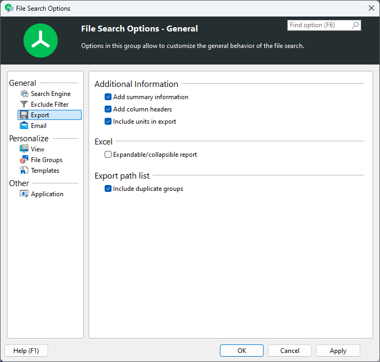380x362 pixels.
Task: Click the header text describing this options group
Action: point(193,46)
